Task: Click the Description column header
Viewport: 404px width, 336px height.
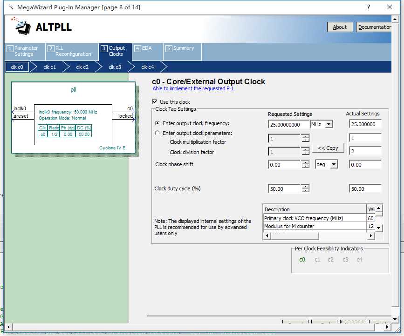Action: pyautogui.click(x=315, y=209)
